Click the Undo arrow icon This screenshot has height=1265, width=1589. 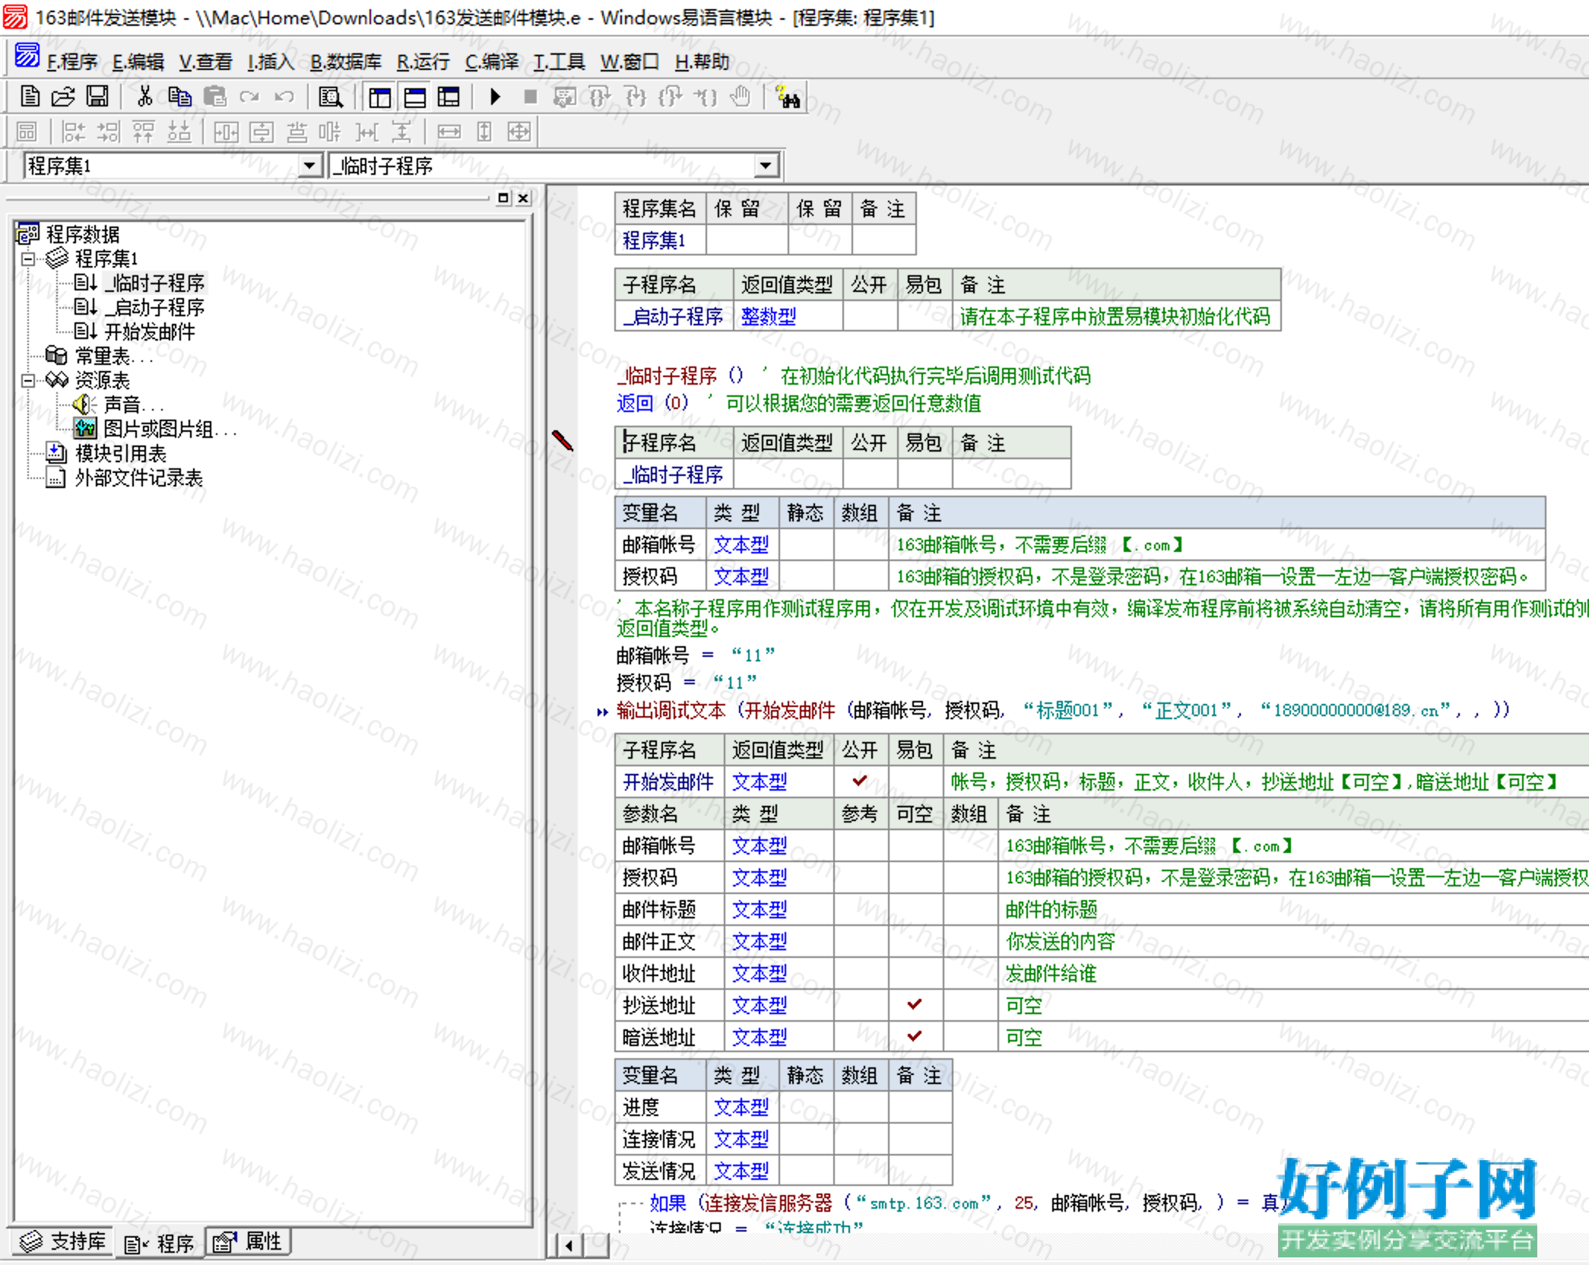pos(284,97)
